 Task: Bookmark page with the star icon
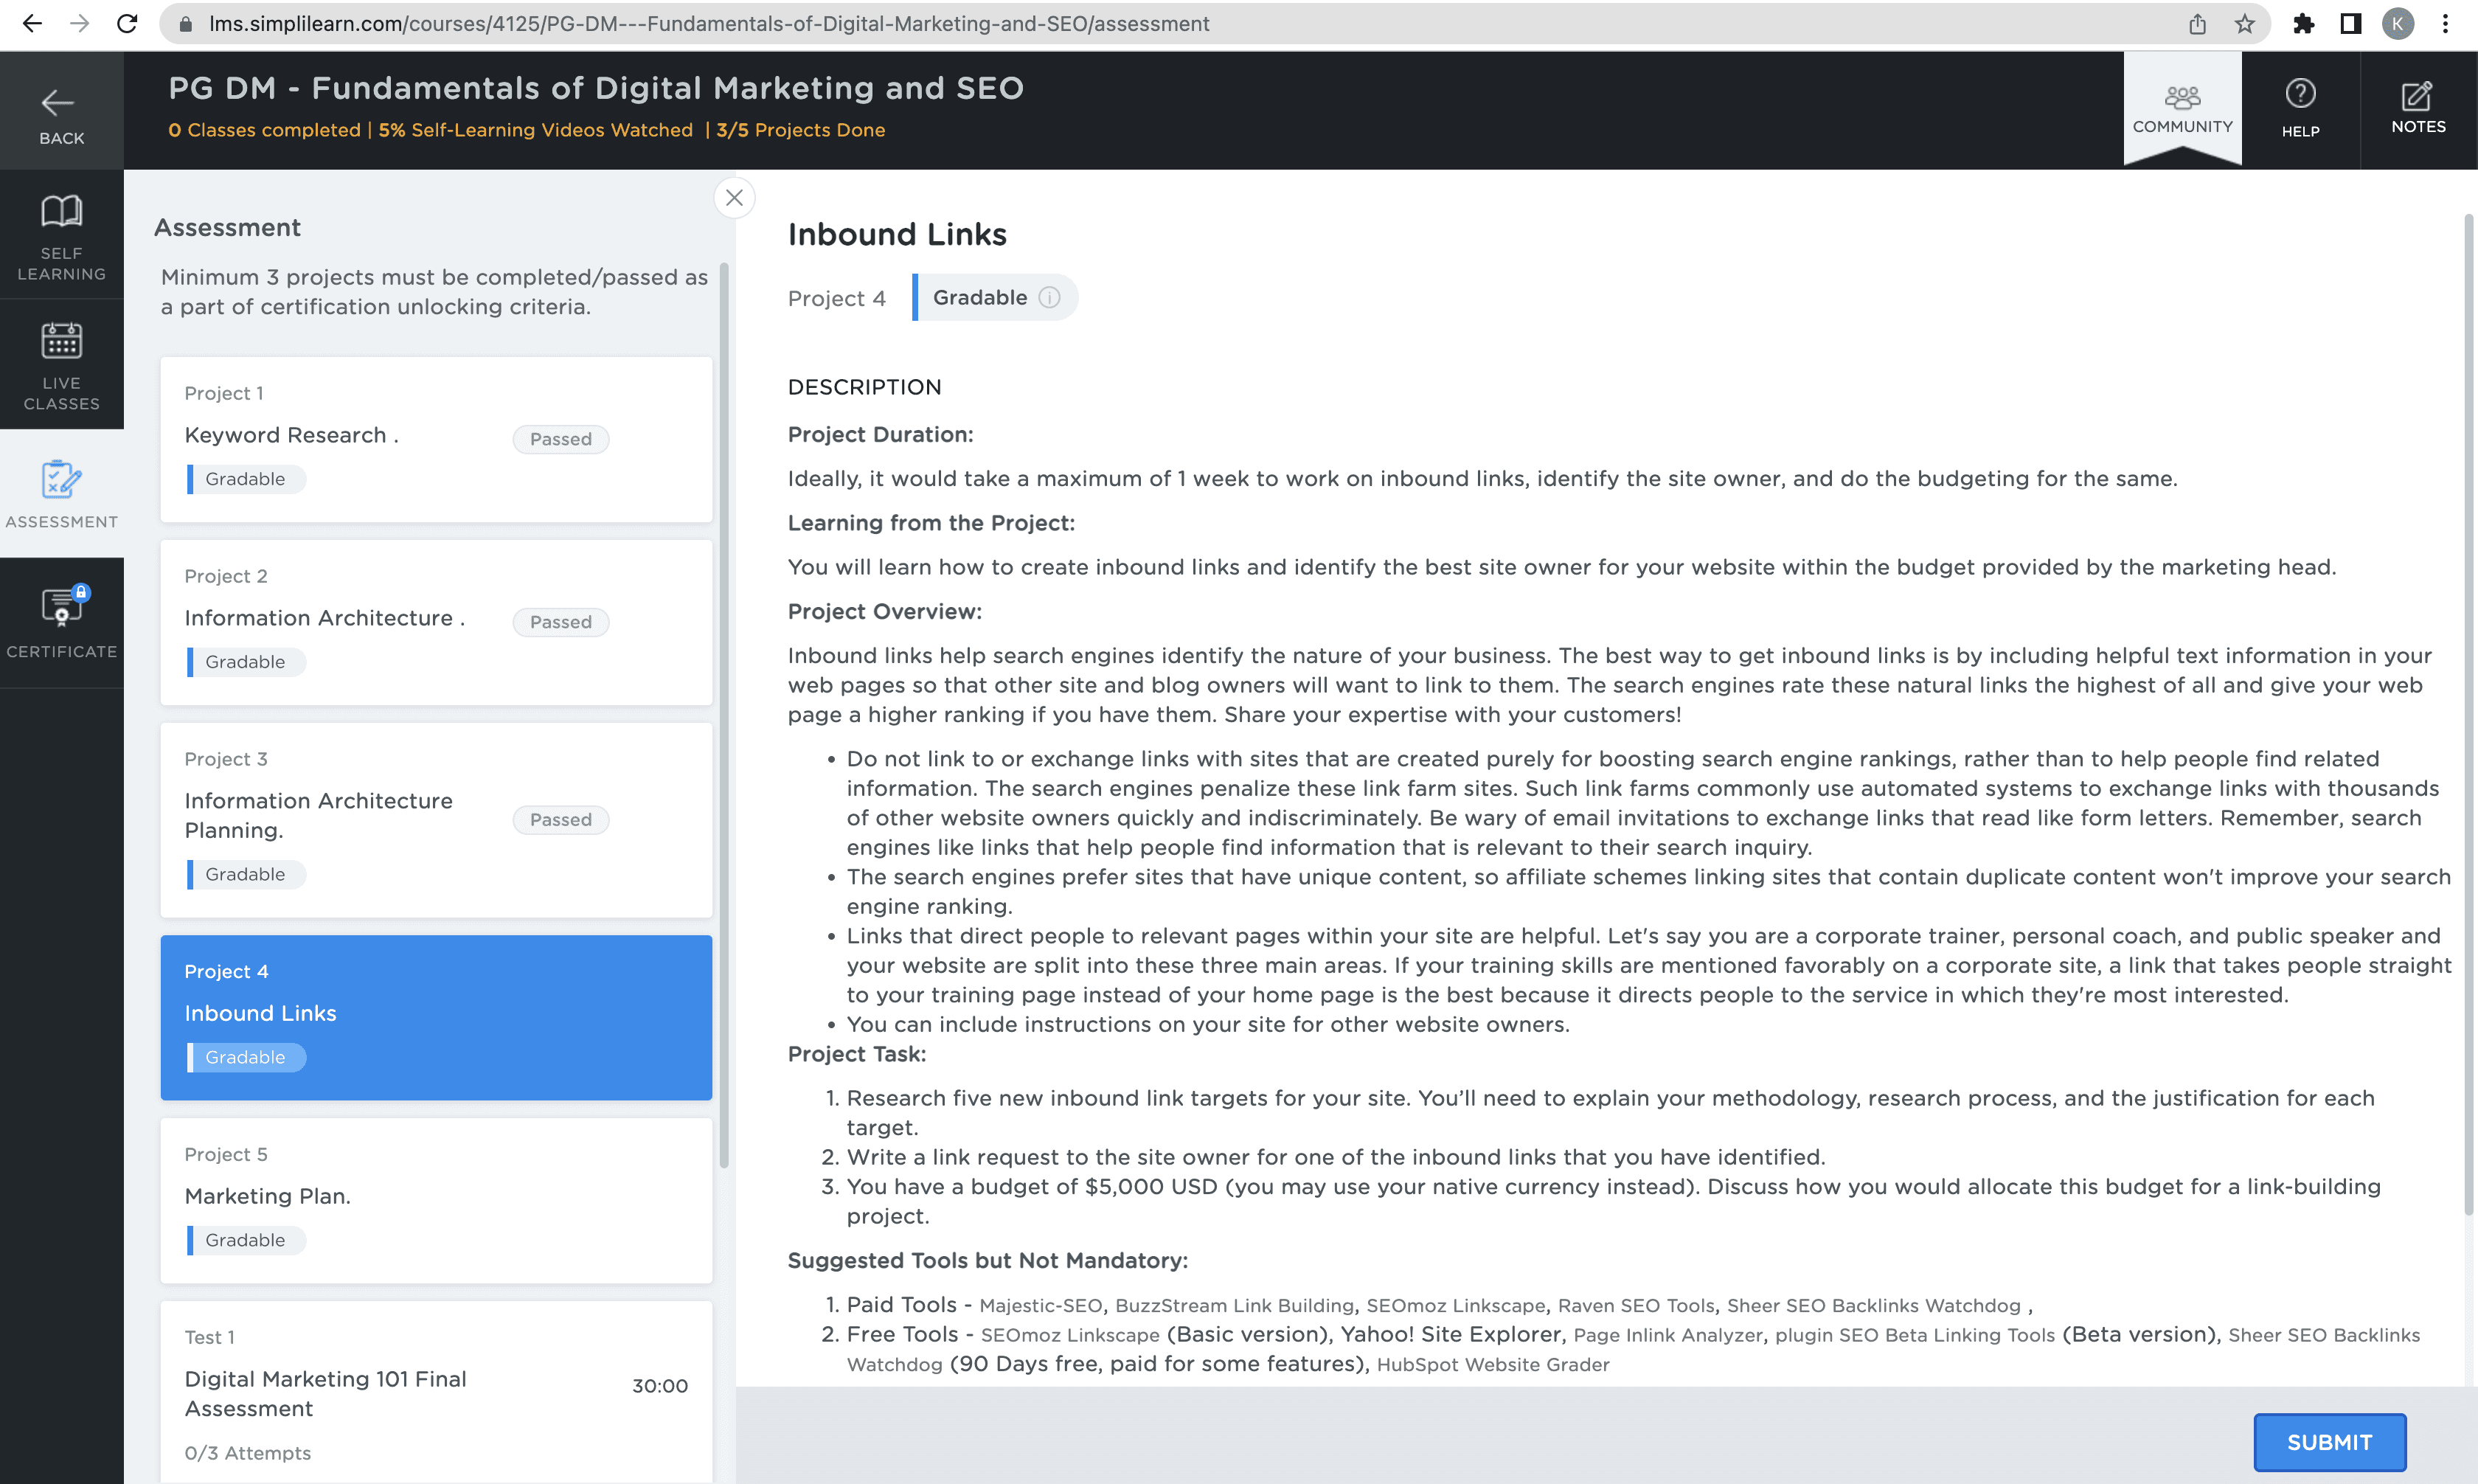click(x=2244, y=24)
